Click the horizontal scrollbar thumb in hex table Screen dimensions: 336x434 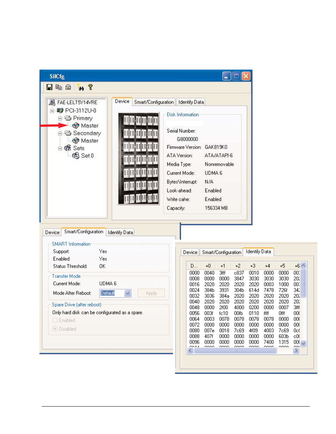click(x=235, y=350)
